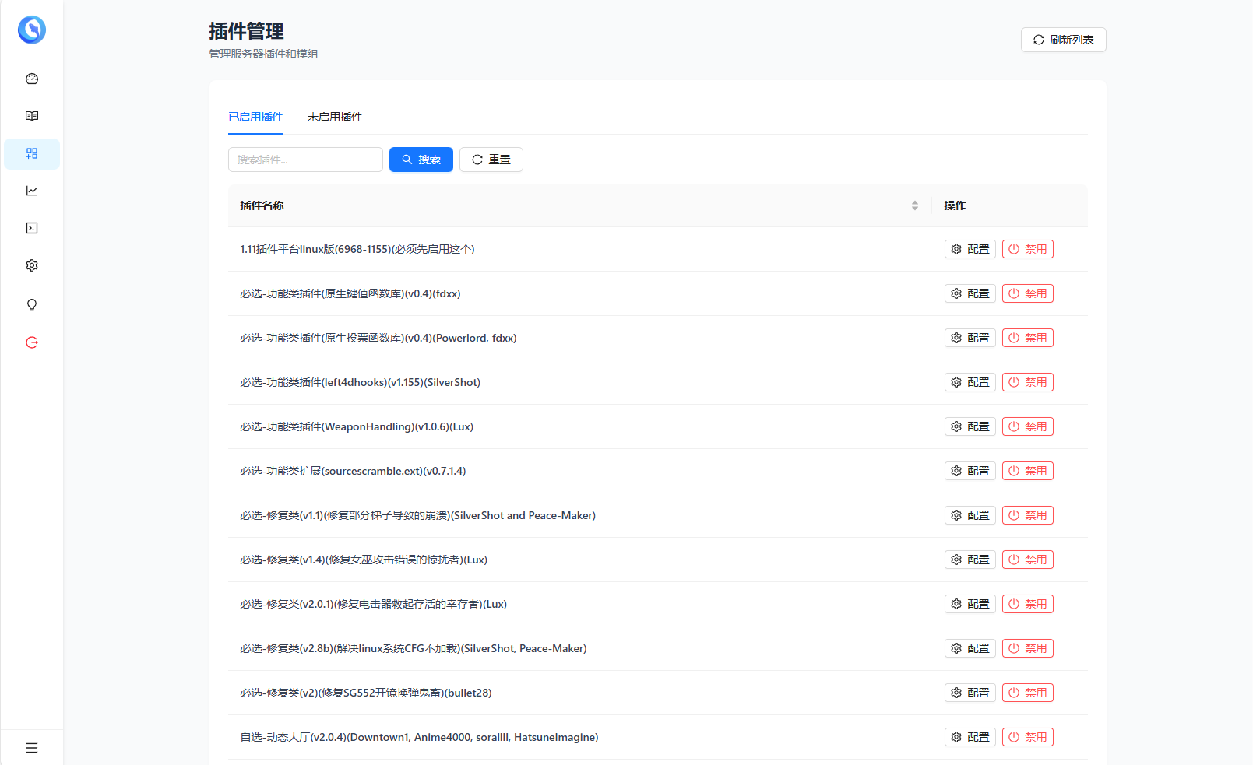Disable the 自选-动态大厅 plugin
The width and height of the screenshot is (1253, 765).
[1027, 737]
